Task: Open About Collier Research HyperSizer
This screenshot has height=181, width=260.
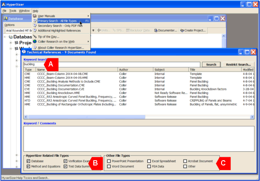Action: 61,48
